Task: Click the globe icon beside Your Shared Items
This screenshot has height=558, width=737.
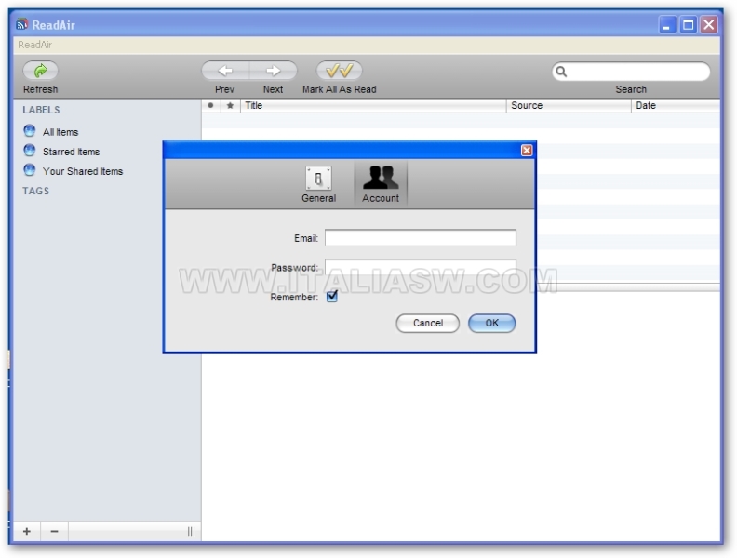Action: click(x=30, y=170)
